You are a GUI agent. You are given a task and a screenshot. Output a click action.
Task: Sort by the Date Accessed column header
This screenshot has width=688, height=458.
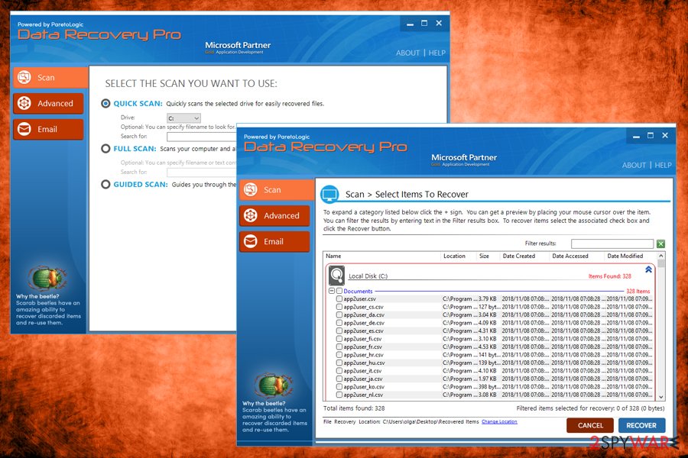[576, 256]
